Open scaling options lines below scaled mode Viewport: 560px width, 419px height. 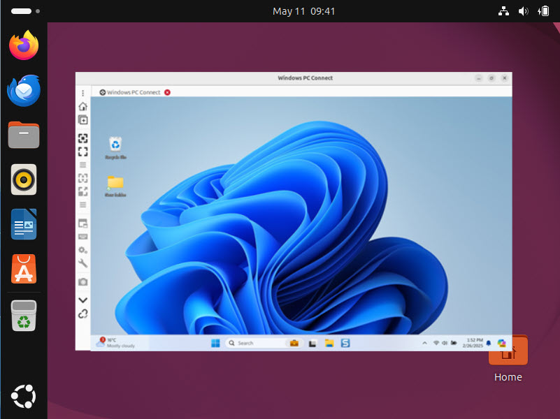[83, 205]
